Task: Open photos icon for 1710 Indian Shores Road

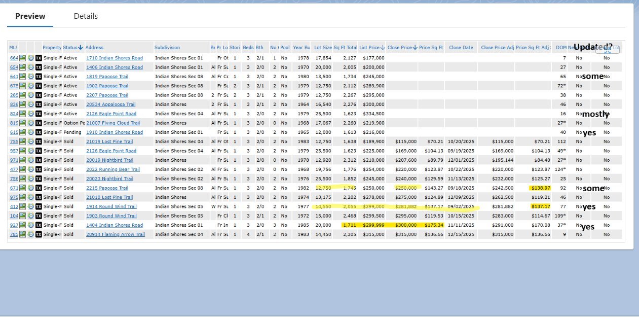Action: pyautogui.click(x=22, y=58)
